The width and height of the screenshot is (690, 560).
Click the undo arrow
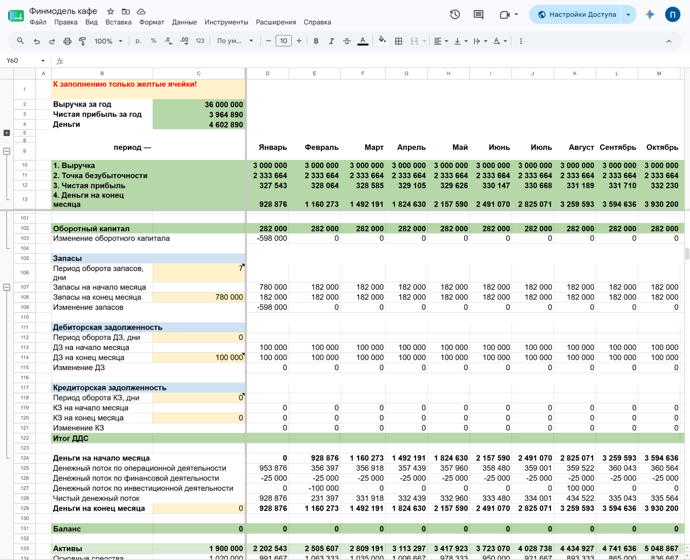point(37,41)
